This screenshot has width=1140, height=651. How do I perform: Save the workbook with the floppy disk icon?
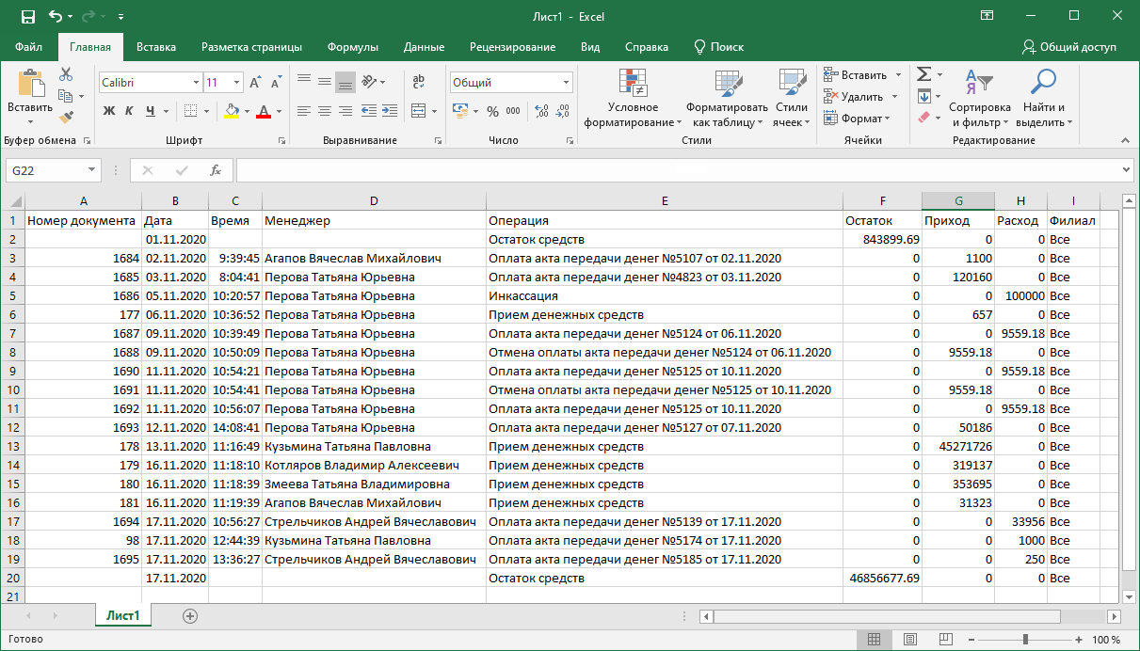pyautogui.click(x=27, y=17)
